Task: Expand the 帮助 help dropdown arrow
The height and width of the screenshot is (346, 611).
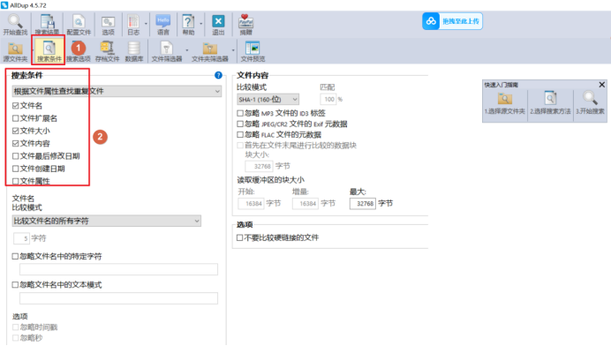Action: point(201,24)
